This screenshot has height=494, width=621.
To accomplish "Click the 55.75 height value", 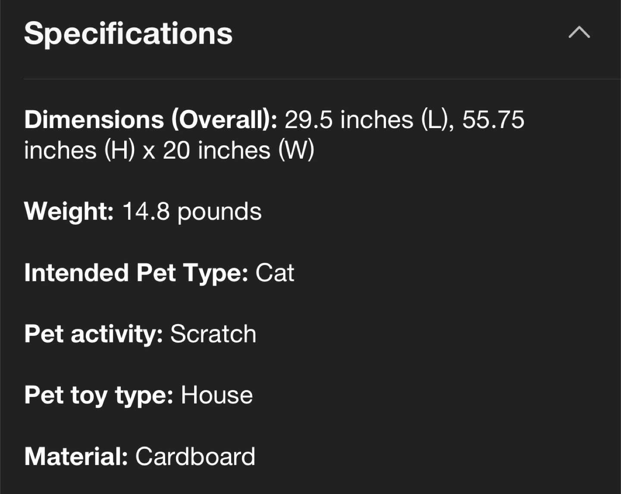I will [493, 119].
